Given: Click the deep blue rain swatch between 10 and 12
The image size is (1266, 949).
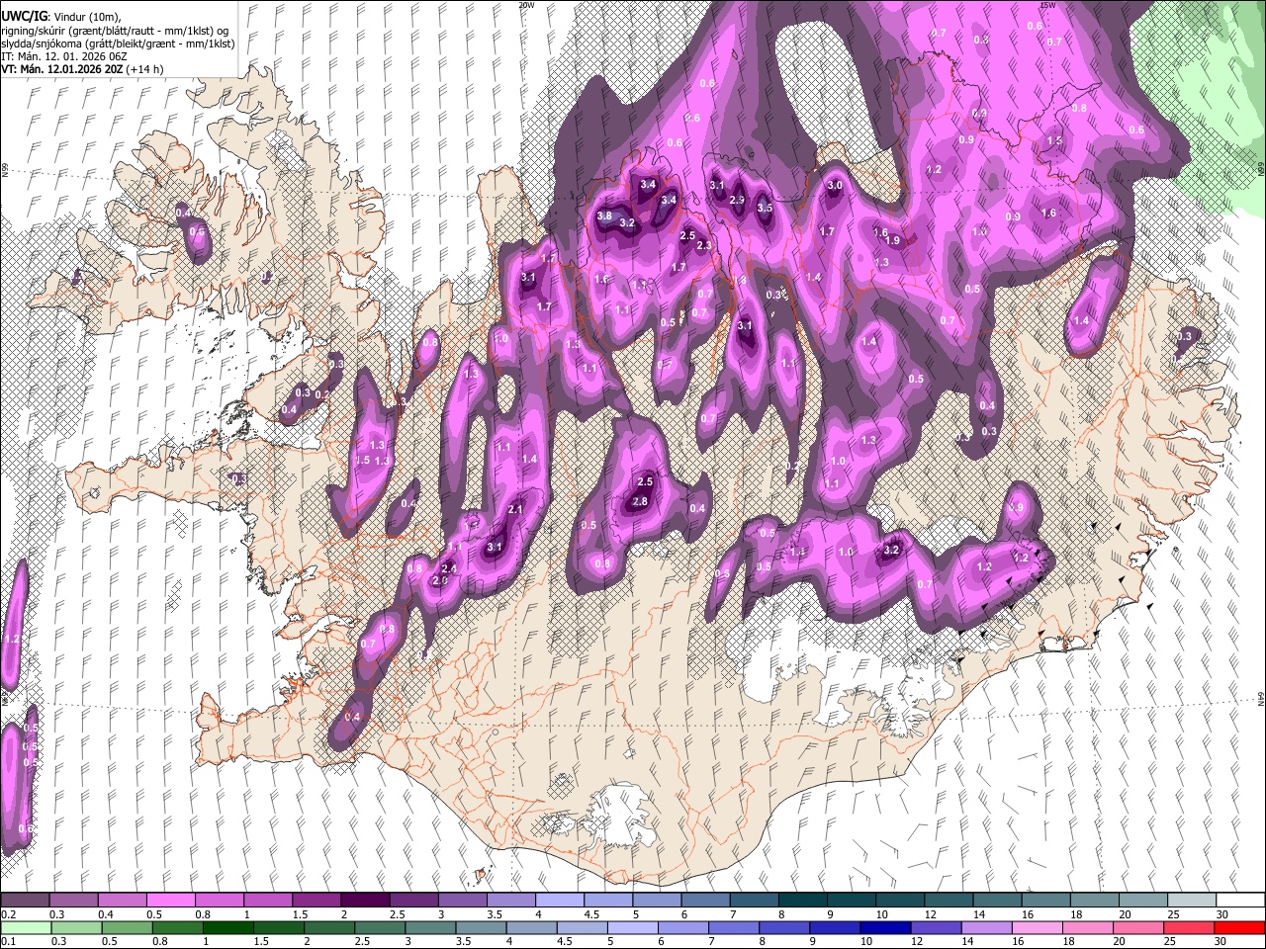Looking at the screenshot, I should (885, 928).
